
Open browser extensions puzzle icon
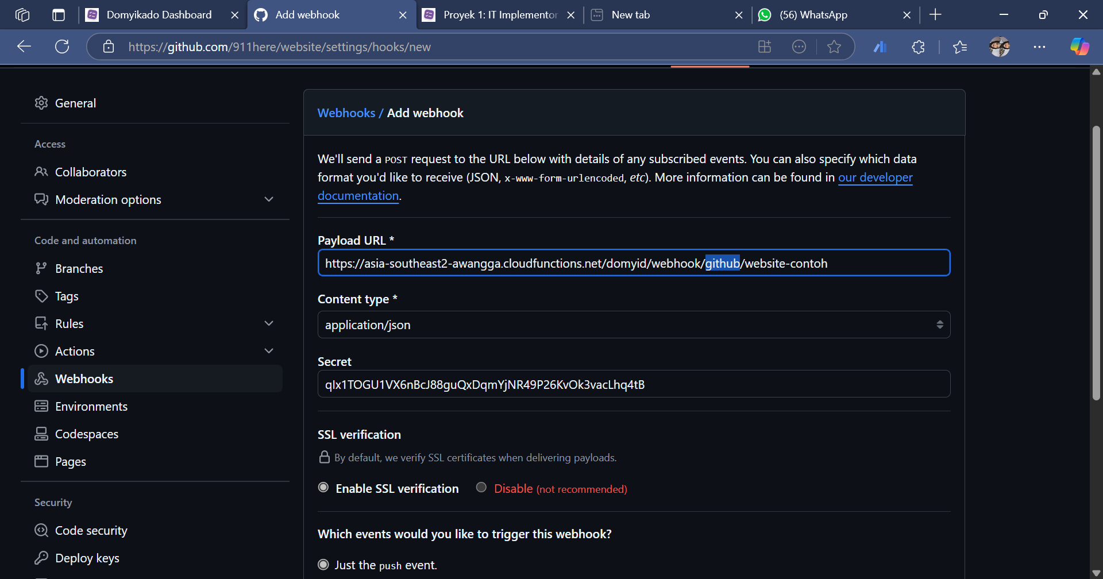pos(919,47)
